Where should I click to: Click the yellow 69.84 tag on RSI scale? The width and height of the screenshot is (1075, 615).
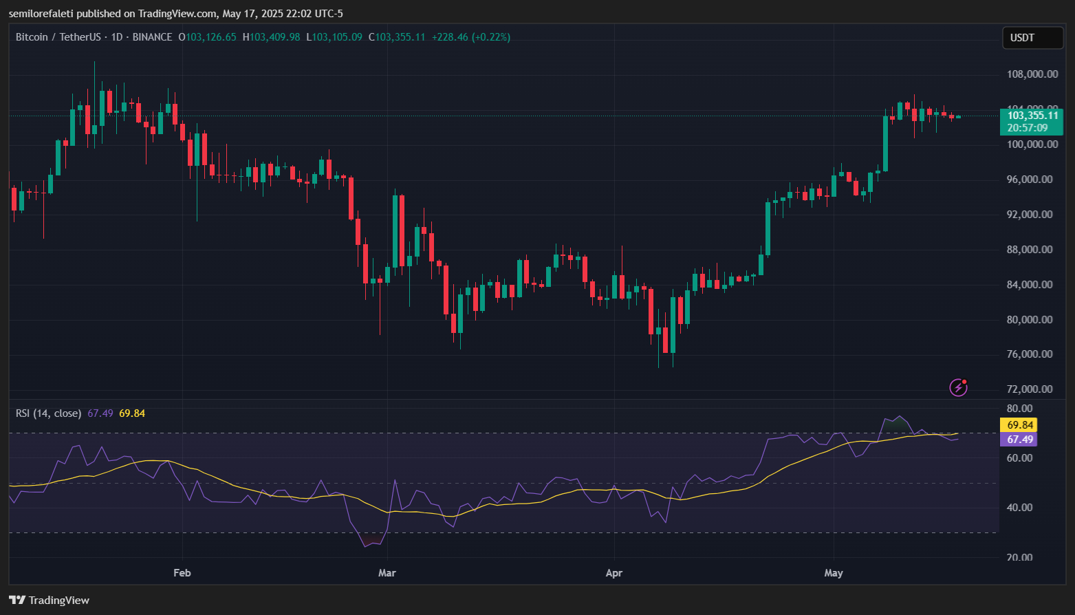pyautogui.click(x=1019, y=425)
